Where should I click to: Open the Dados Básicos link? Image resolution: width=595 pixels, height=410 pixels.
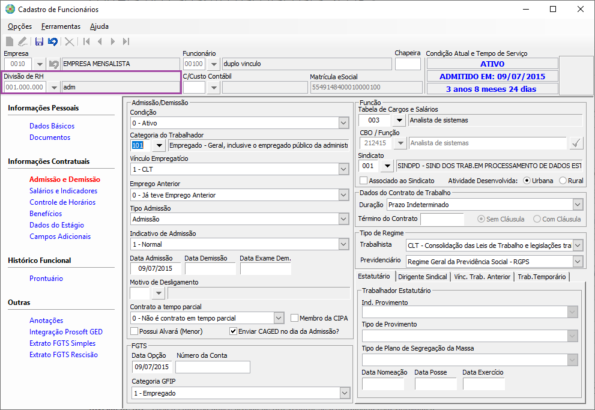pyautogui.click(x=52, y=126)
